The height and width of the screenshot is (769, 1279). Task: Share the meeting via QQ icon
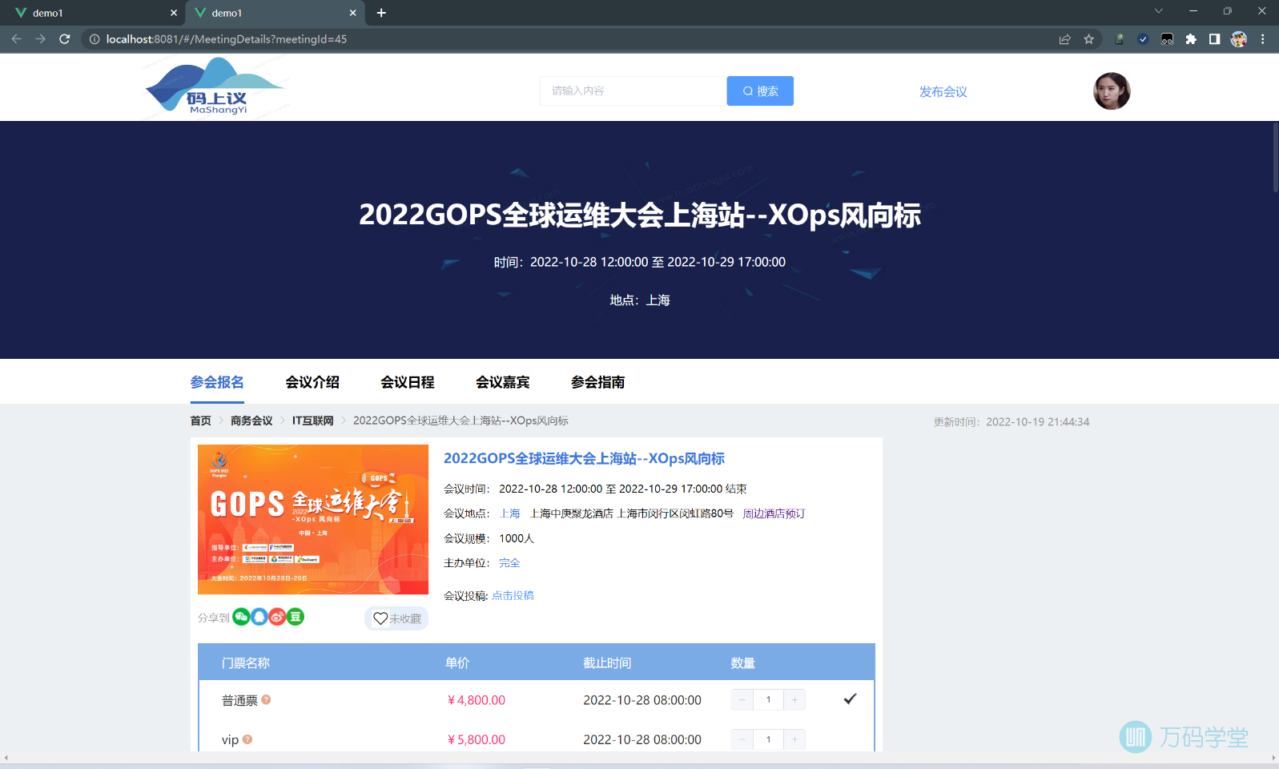coord(259,617)
